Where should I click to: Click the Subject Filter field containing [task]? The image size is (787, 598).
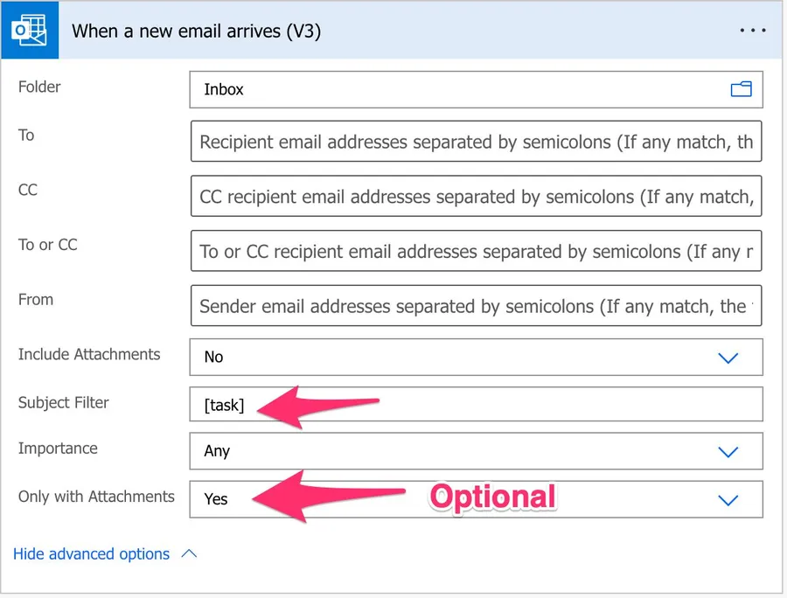(x=475, y=405)
